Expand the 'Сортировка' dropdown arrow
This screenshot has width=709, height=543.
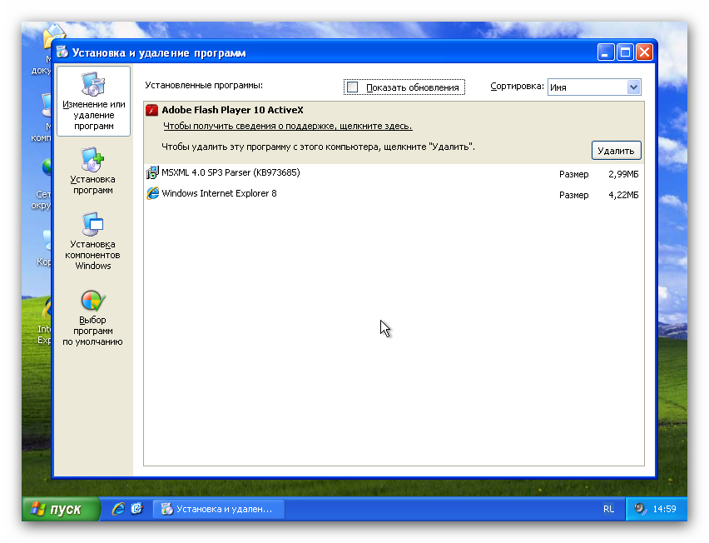pyautogui.click(x=633, y=87)
